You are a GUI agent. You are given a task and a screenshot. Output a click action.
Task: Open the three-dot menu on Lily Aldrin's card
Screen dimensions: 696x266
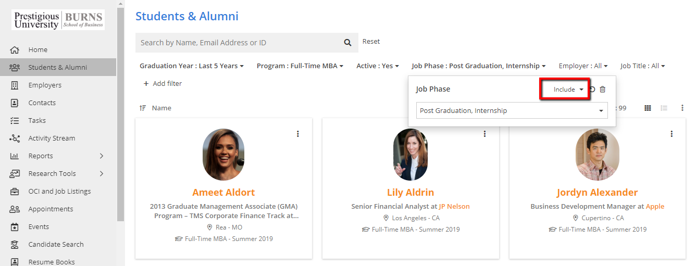pos(484,134)
